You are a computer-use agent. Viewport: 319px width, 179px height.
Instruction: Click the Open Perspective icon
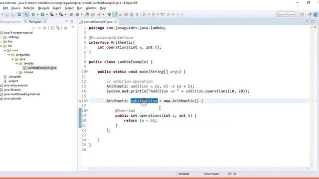pyautogui.click(x=302, y=14)
